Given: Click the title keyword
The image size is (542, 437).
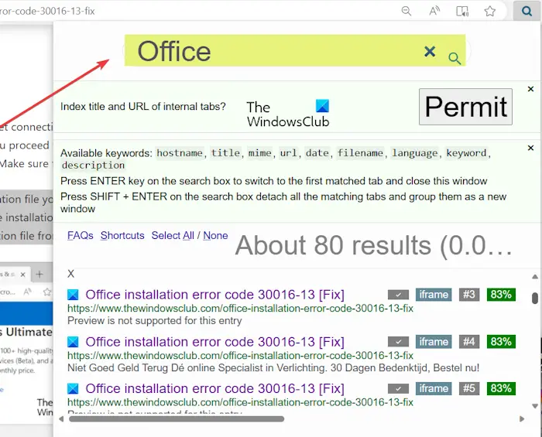Looking at the screenshot, I should tap(226, 153).
